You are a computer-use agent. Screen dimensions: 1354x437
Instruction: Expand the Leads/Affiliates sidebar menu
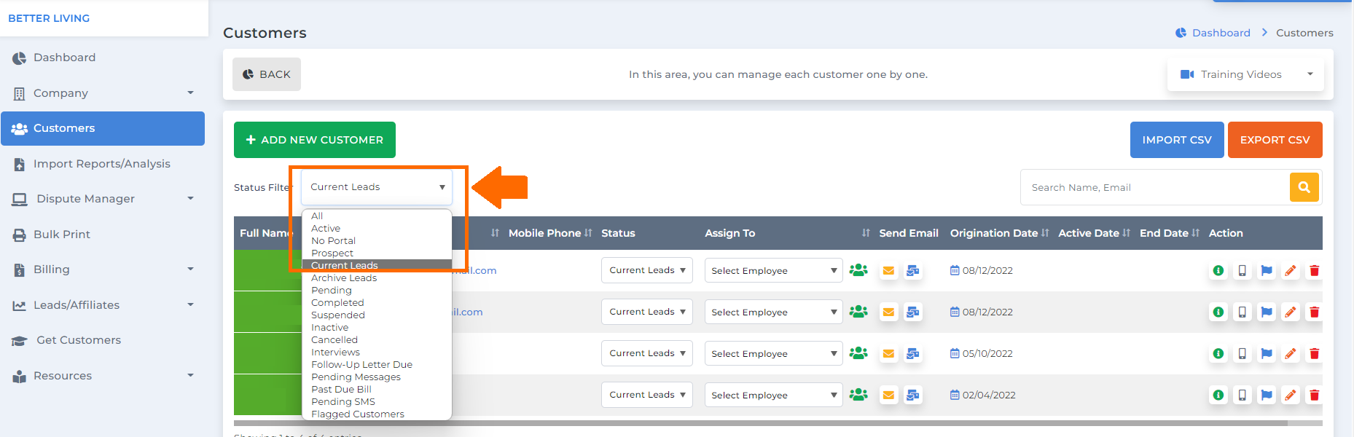click(x=103, y=305)
